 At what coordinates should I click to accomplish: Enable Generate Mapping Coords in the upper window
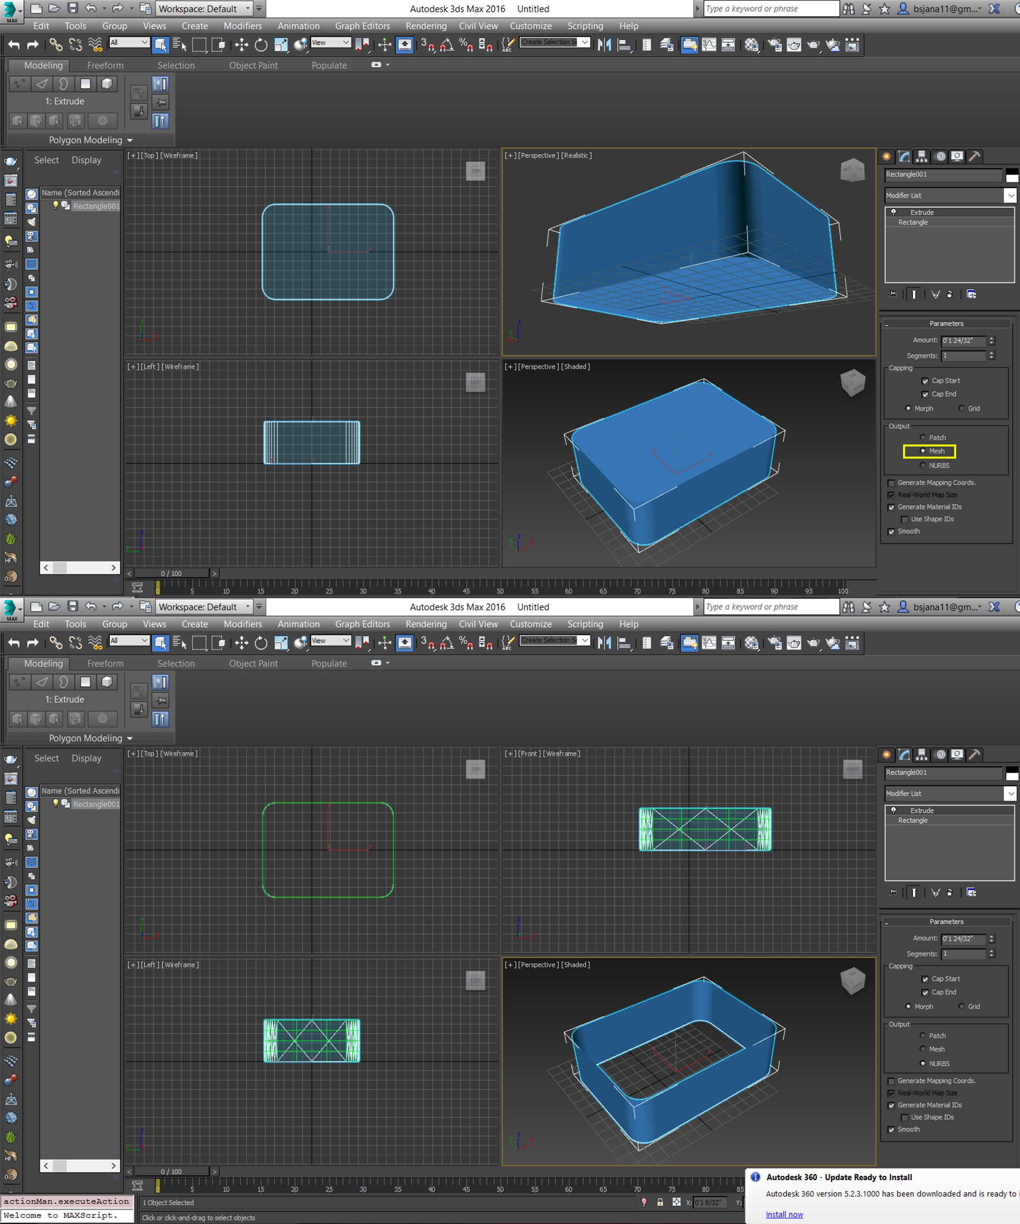891,483
